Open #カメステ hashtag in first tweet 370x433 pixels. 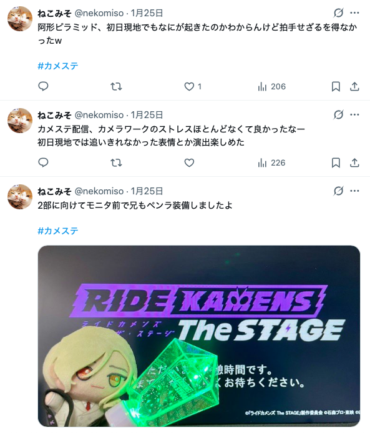click(58, 66)
